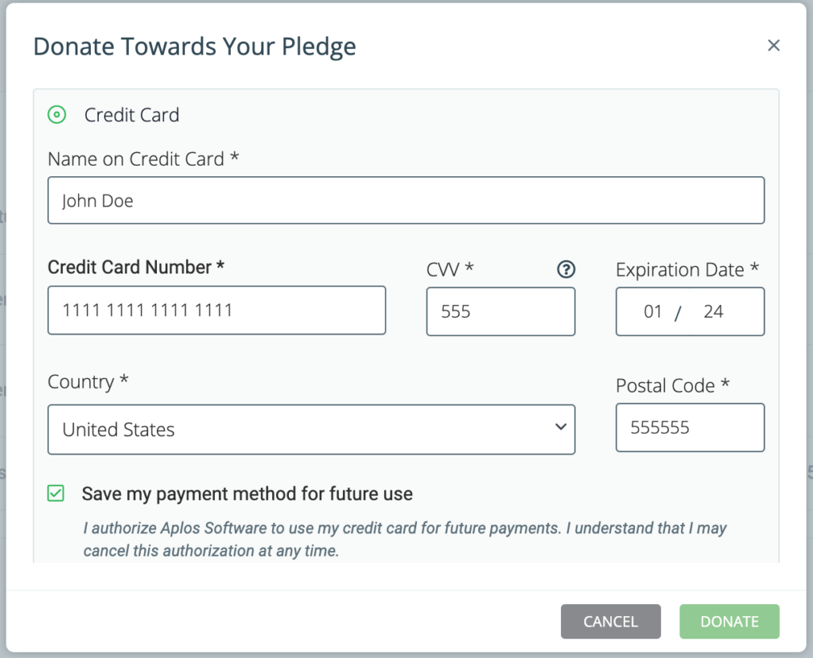Image resolution: width=813 pixels, height=658 pixels.
Task: Click the "CVV" field label
Action: click(x=449, y=269)
